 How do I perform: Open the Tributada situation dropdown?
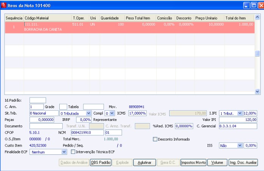click(88, 113)
